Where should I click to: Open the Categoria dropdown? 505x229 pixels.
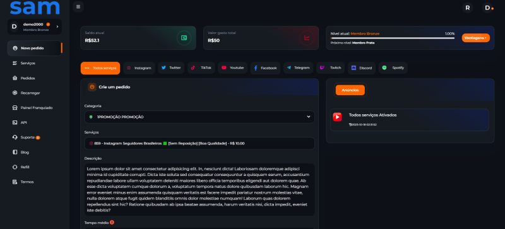(199, 117)
